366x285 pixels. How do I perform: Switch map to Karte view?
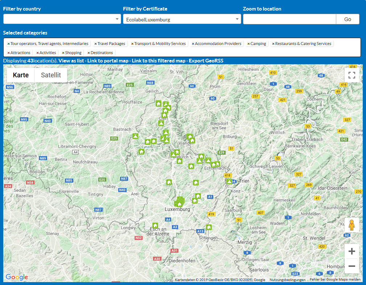tap(21, 75)
